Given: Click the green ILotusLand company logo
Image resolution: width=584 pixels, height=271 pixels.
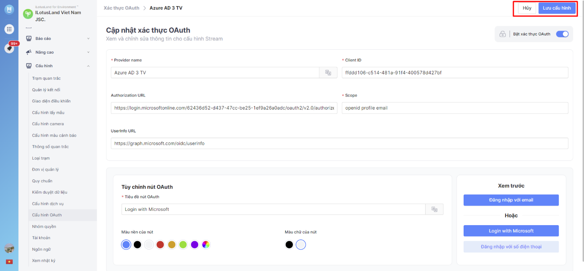Looking at the screenshot, I should (x=28, y=14).
